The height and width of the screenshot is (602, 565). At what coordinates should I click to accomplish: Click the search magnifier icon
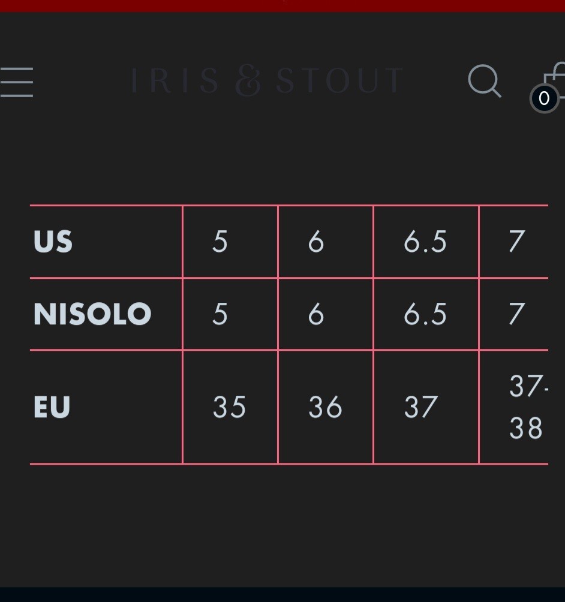485,81
